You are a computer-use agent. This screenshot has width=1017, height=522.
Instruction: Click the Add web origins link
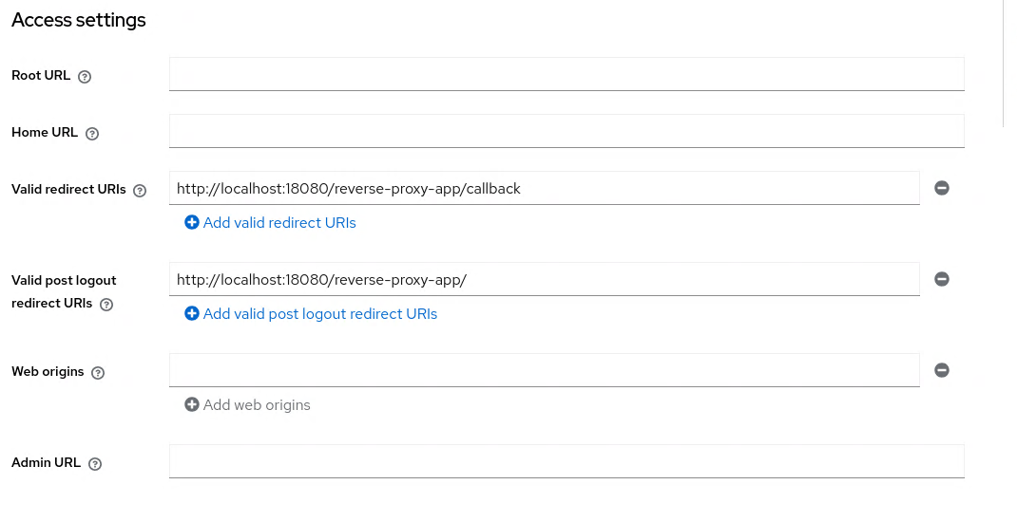pyautogui.click(x=248, y=405)
